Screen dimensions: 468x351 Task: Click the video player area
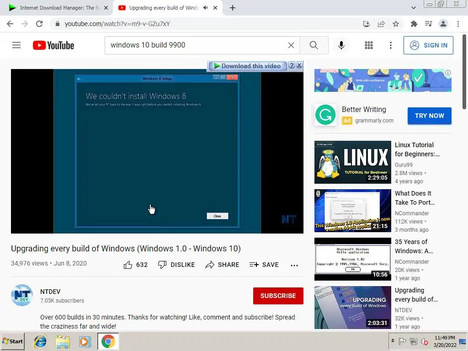click(157, 151)
